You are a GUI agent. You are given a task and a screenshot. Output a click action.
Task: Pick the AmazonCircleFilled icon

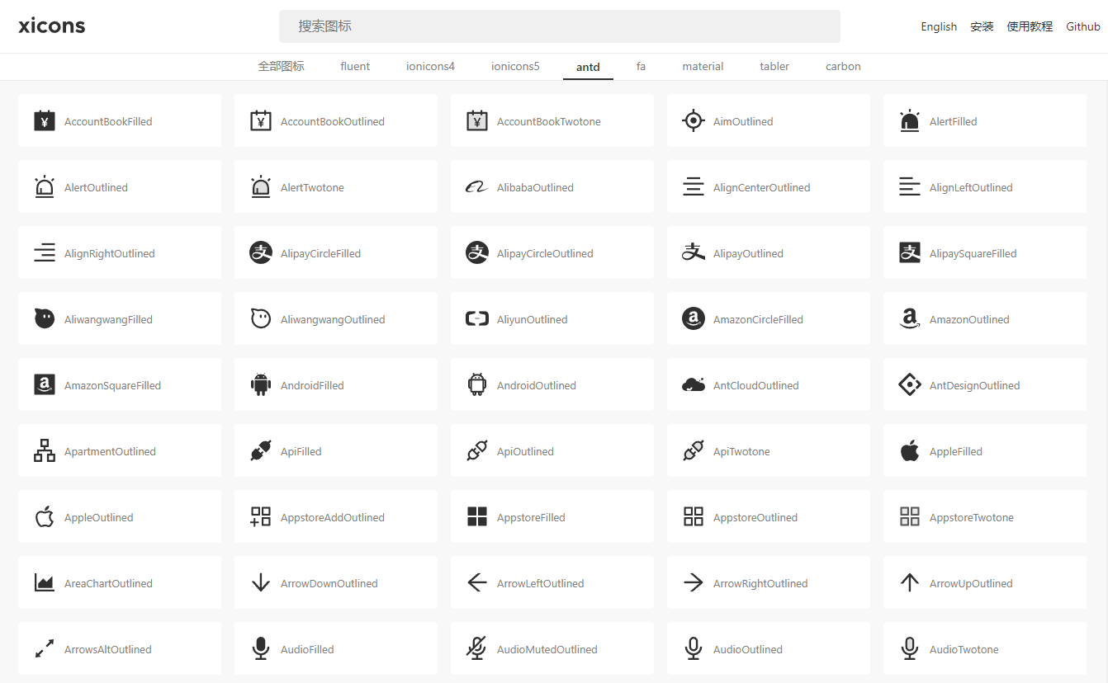694,319
